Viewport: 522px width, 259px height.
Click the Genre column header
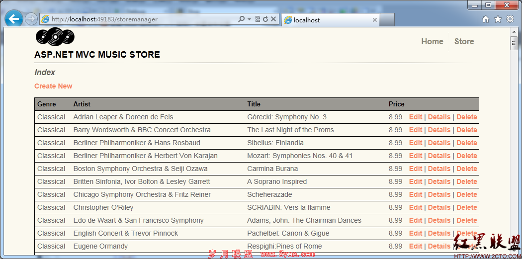[x=47, y=104]
